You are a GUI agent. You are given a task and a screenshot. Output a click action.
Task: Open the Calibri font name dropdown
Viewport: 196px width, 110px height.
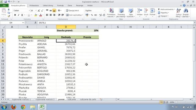(29, 11)
